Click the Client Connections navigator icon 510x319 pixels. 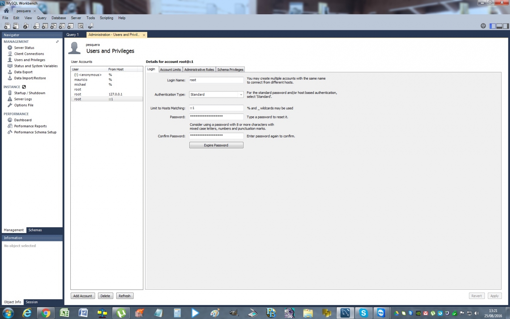[x=10, y=54]
